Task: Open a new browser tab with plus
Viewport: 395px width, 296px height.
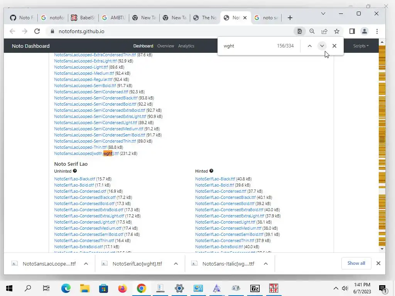Action: pyautogui.click(x=290, y=18)
